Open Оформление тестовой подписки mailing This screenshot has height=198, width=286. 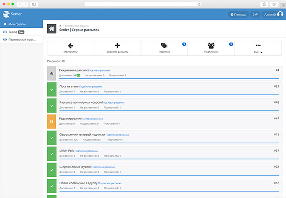(82, 135)
